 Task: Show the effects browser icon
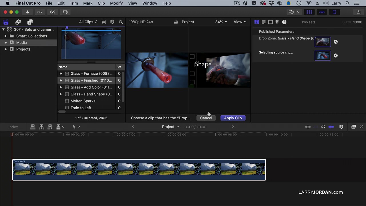tap(354, 127)
